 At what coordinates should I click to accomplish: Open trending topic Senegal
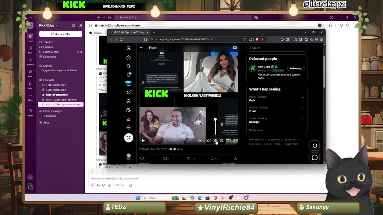pos(254,122)
